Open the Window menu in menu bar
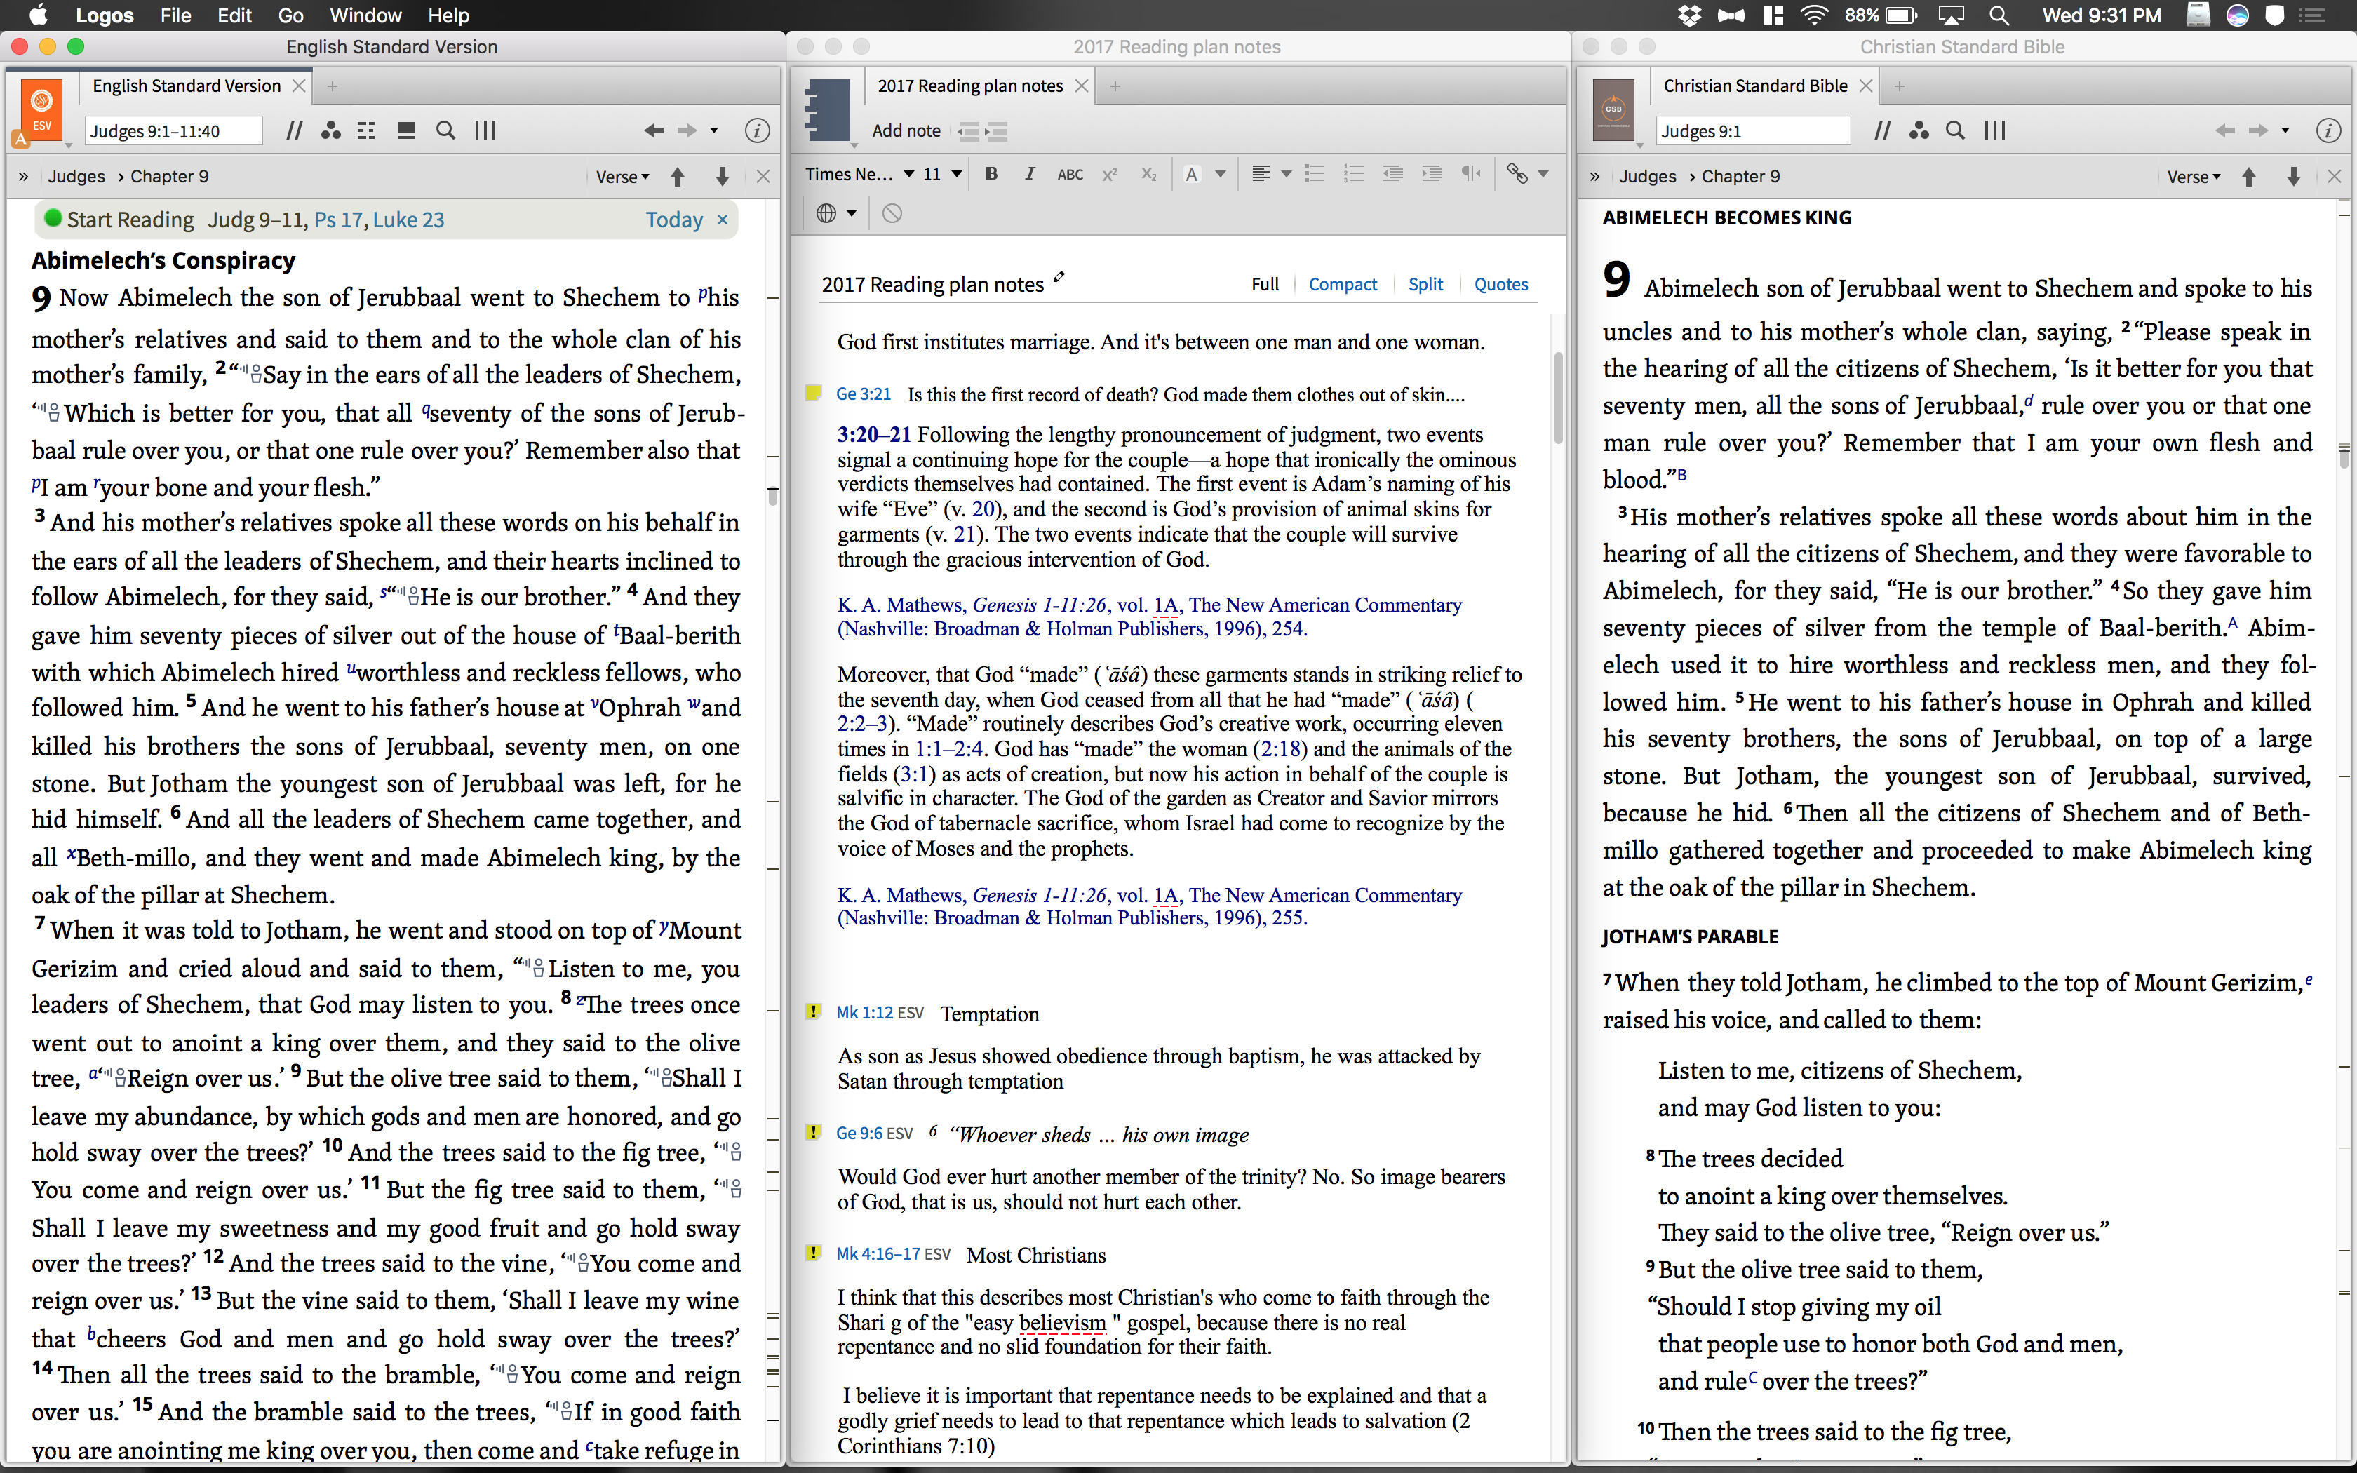 365,15
